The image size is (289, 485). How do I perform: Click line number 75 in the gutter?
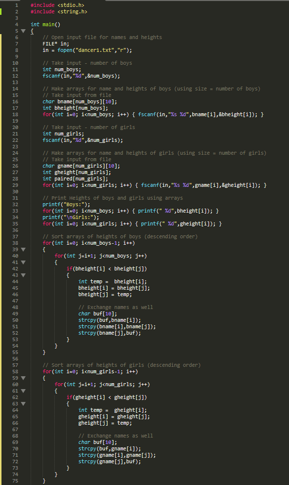pyautogui.click(x=15, y=481)
